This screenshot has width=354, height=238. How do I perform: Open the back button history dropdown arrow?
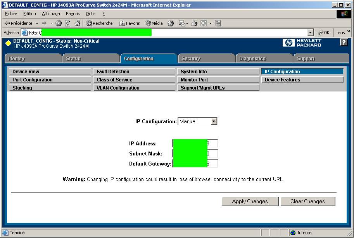coord(37,23)
